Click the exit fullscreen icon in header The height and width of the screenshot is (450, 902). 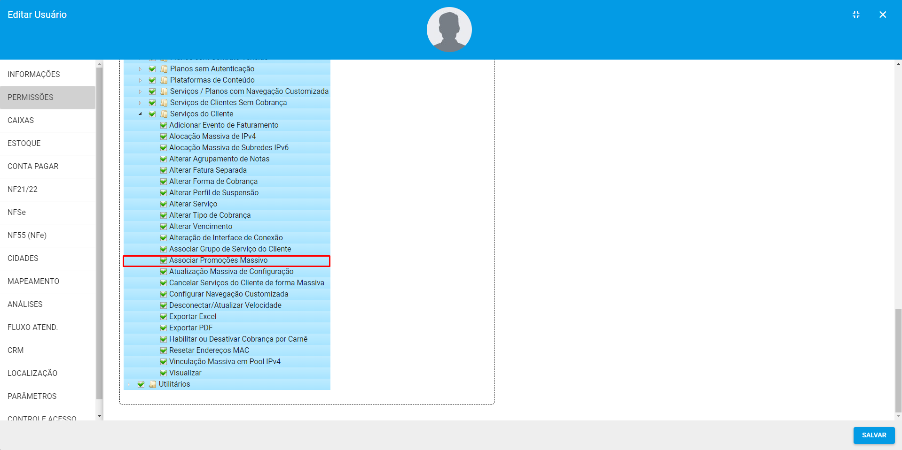[x=856, y=15]
